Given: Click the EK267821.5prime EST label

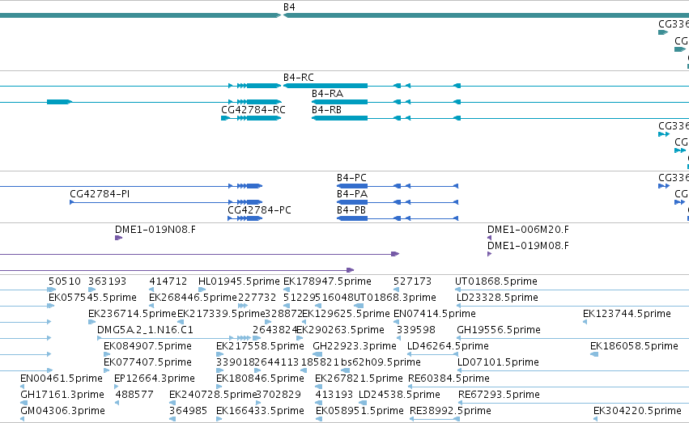Looking at the screenshot, I should (x=359, y=379).
